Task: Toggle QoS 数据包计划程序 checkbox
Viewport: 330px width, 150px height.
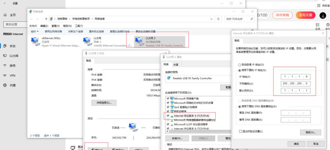Action: point(168,107)
